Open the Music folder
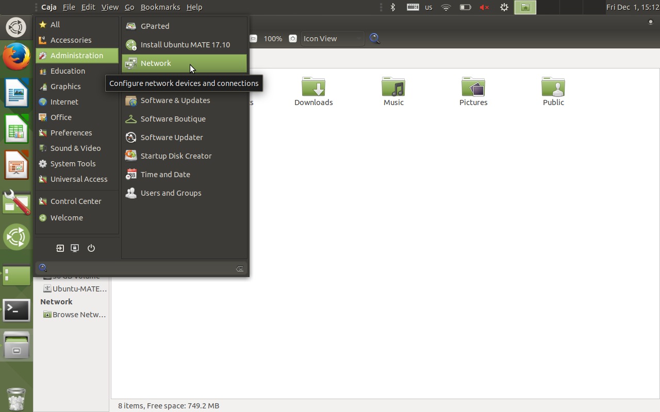Image resolution: width=660 pixels, height=412 pixels. pos(393,92)
